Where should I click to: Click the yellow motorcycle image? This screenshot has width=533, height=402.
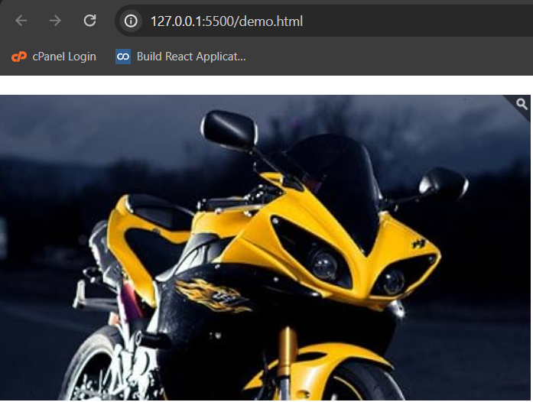click(x=265, y=248)
